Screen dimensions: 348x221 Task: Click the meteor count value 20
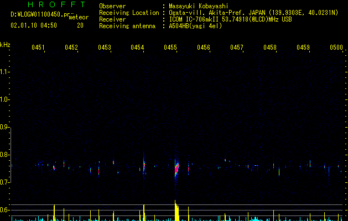(80, 25)
